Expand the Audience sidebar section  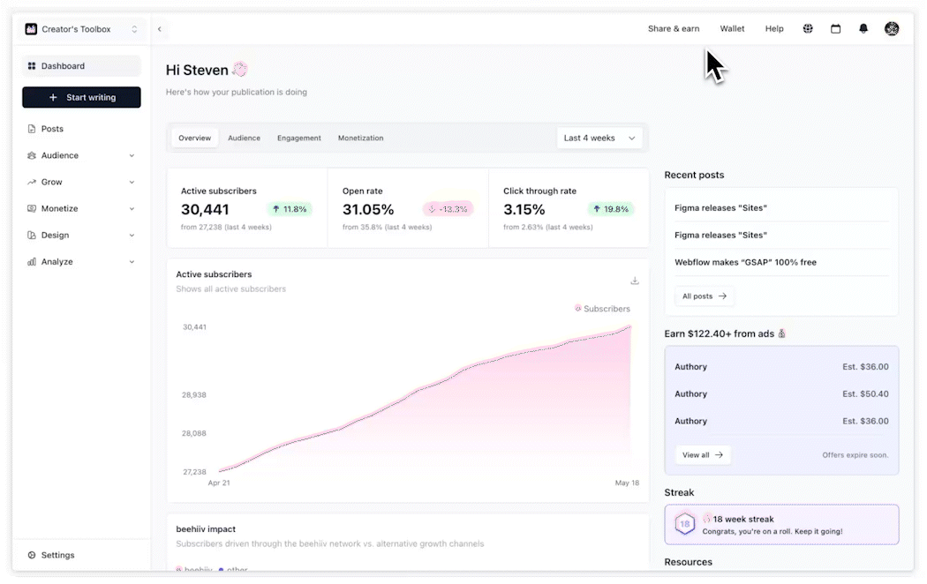click(81, 155)
